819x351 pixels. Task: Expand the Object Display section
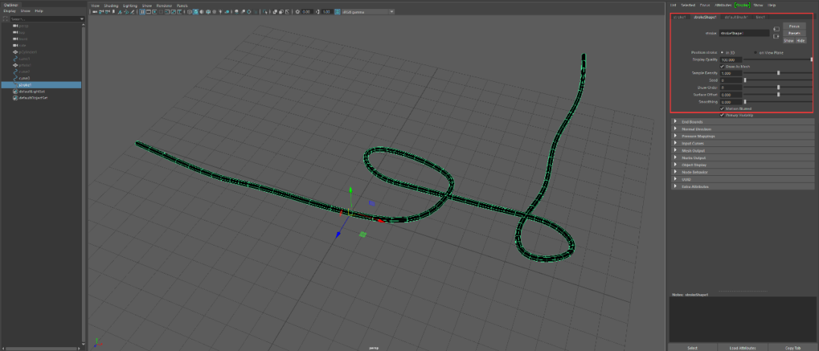coord(742,165)
